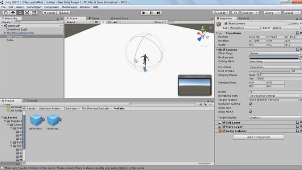This screenshot has width=302, height=170.
Task: Disable GUI Layer component checkbox
Action: pyautogui.click(x=224, y=123)
